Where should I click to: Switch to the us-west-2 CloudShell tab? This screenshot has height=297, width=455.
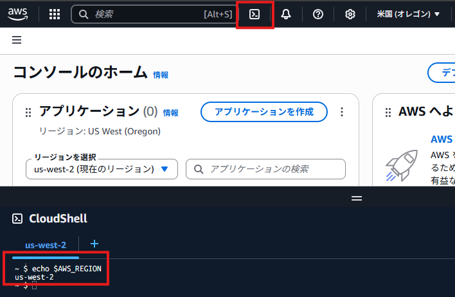click(x=46, y=246)
